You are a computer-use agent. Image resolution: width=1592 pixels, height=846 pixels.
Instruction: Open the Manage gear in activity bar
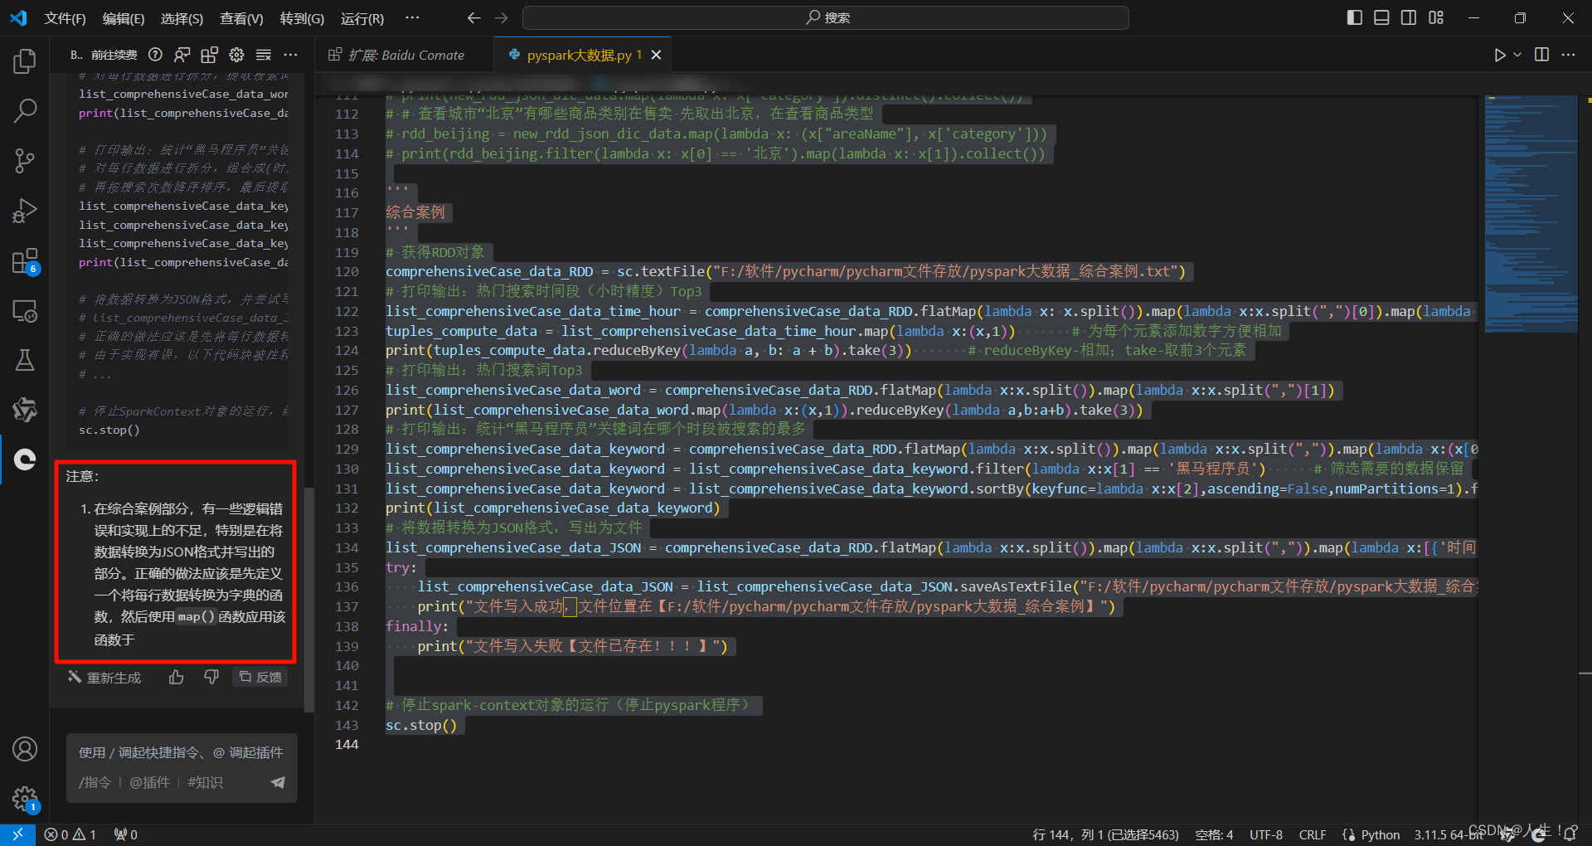(x=25, y=800)
